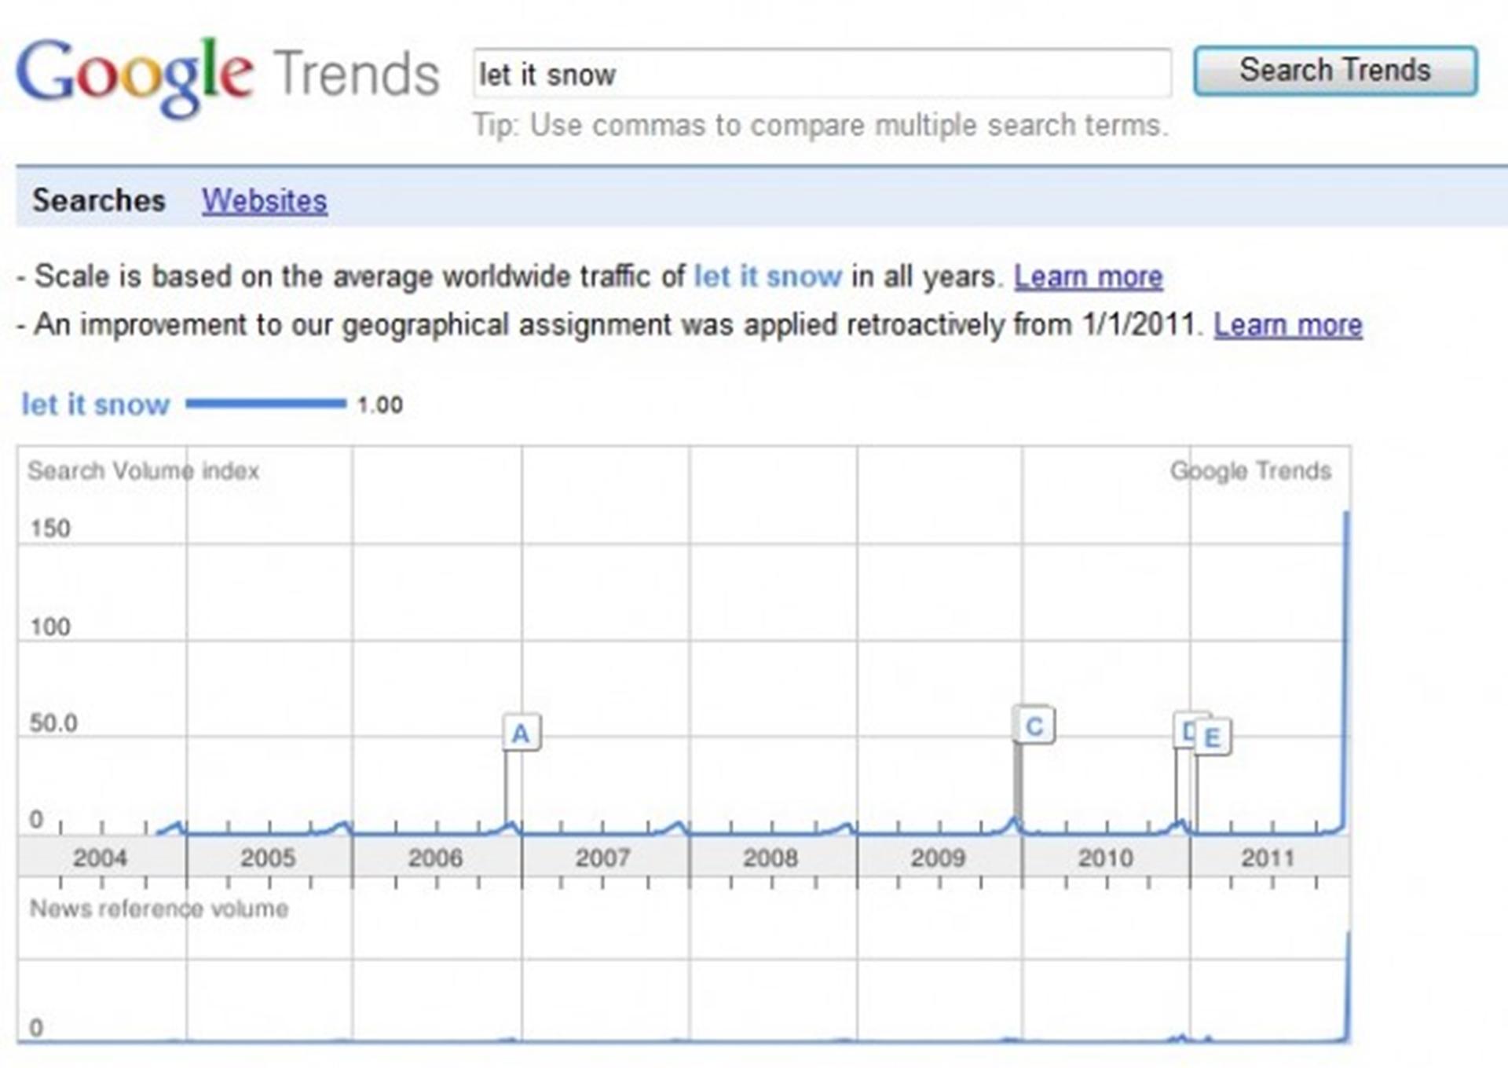Click the 'let it snow' legend label

point(95,404)
